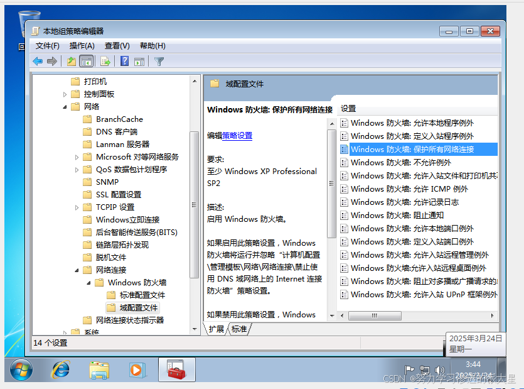Select Windows 防火墙: 允许入站 UPnP 框架例外
The image size is (524, 389).
(x=424, y=295)
